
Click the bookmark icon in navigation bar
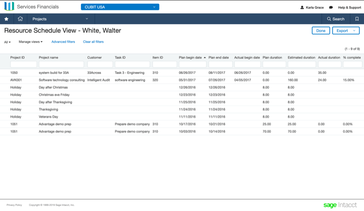(x=357, y=19)
